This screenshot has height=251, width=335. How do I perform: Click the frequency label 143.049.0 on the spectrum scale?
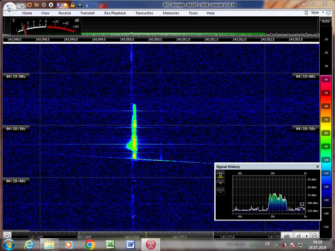(71, 39)
